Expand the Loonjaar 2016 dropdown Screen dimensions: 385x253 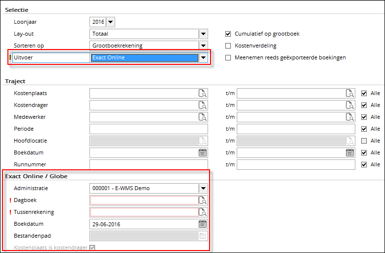110,22
